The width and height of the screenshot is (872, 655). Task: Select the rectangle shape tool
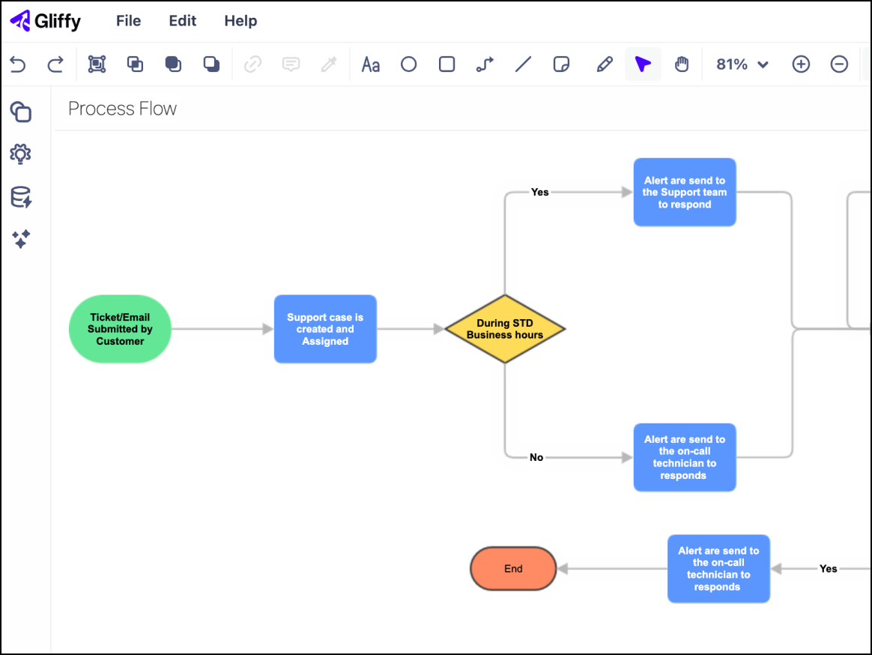tap(447, 64)
